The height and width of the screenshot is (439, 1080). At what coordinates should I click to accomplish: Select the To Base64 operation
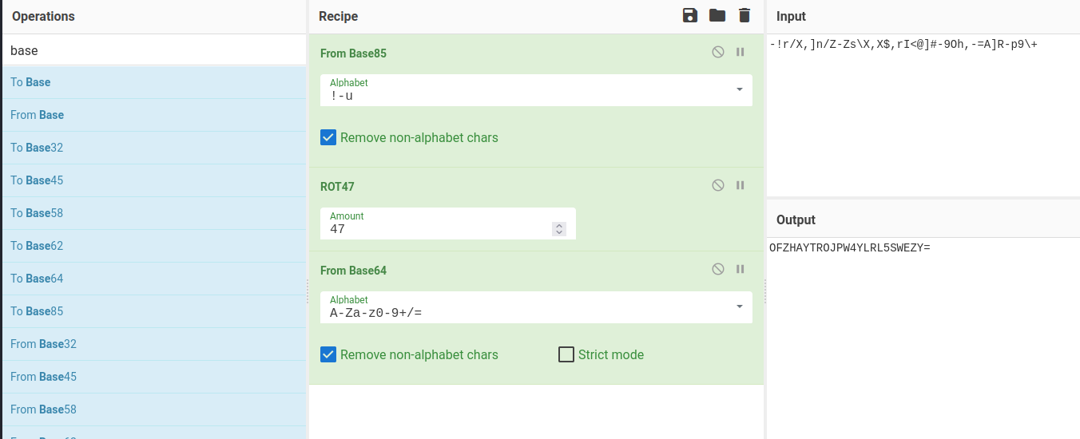[x=37, y=279]
